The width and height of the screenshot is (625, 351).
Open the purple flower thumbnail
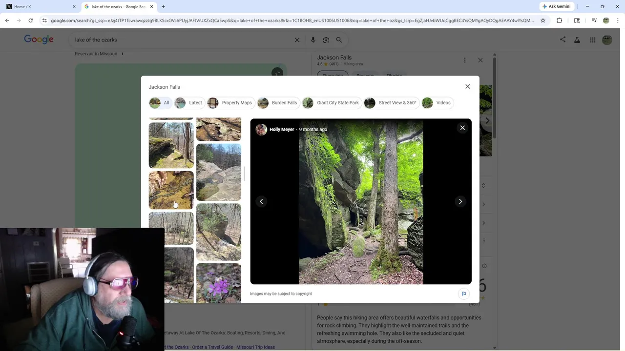[x=218, y=283]
